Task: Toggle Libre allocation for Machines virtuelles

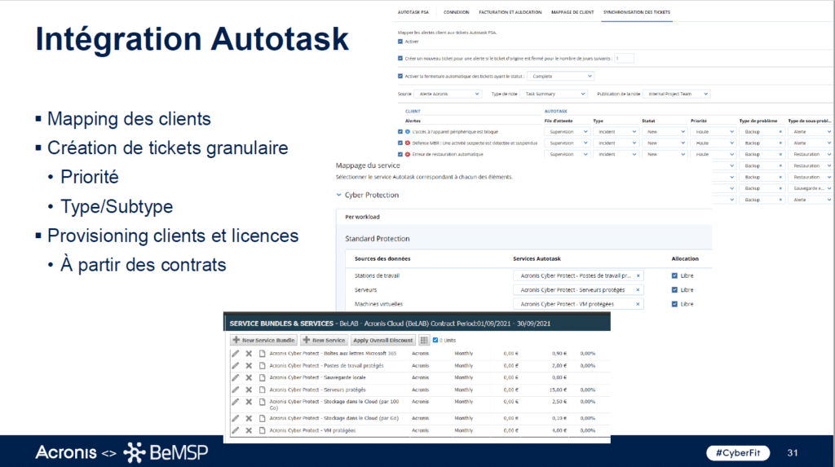Action: 674,304
